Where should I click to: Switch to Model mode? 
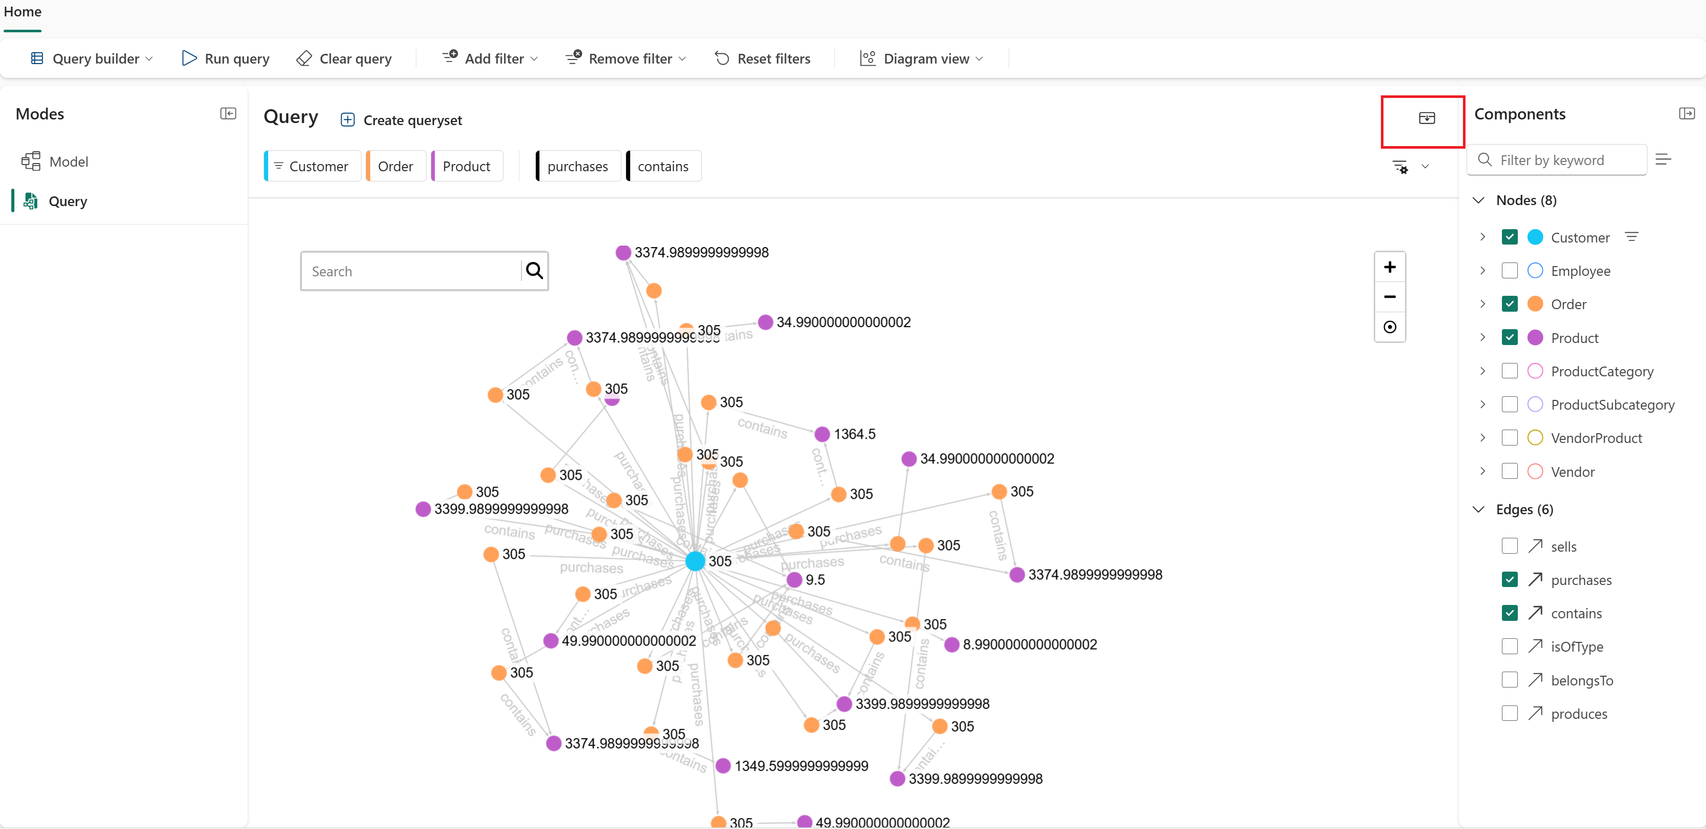coord(68,161)
